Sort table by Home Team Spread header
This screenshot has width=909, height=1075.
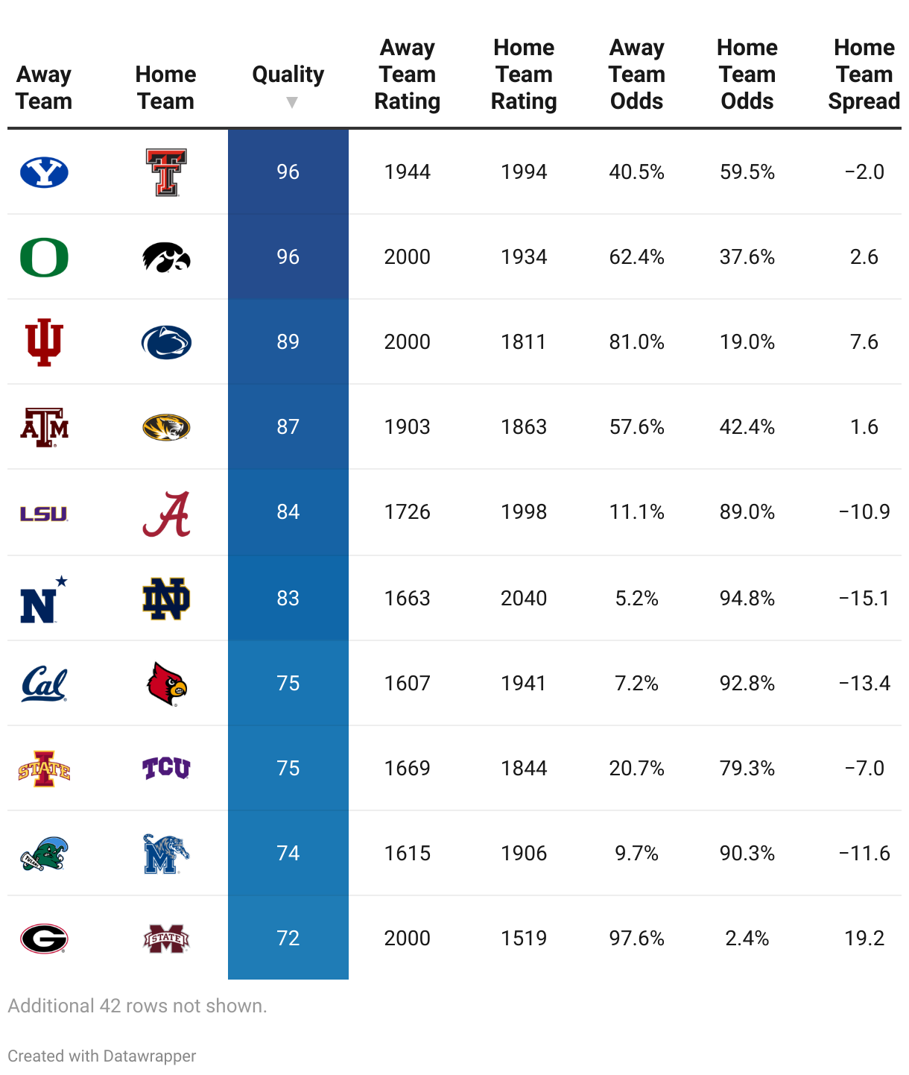tap(864, 75)
